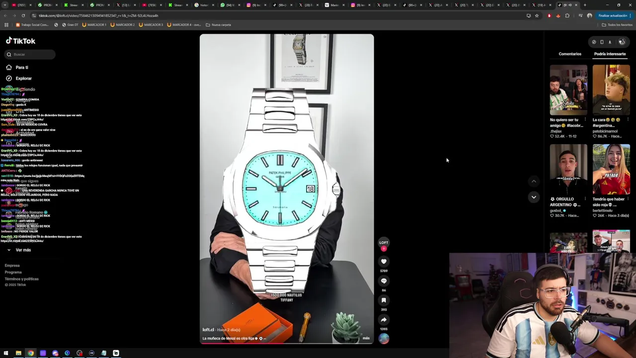The width and height of the screenshot is (636, 358).
Task: Open the MARCADOR 1 bookmark
Action: 94,24
